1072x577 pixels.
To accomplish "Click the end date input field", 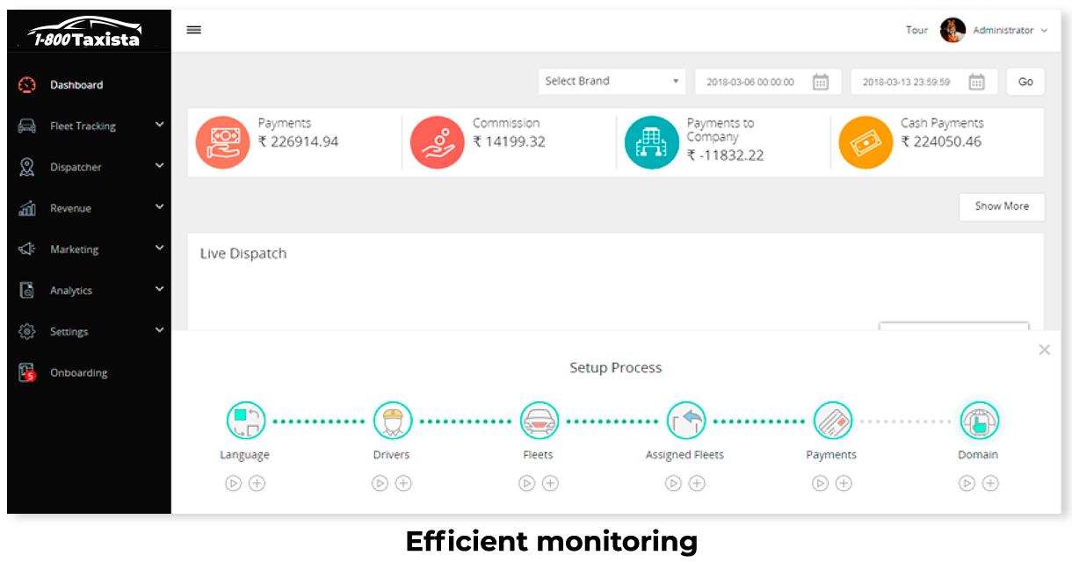I will point(924,82).
